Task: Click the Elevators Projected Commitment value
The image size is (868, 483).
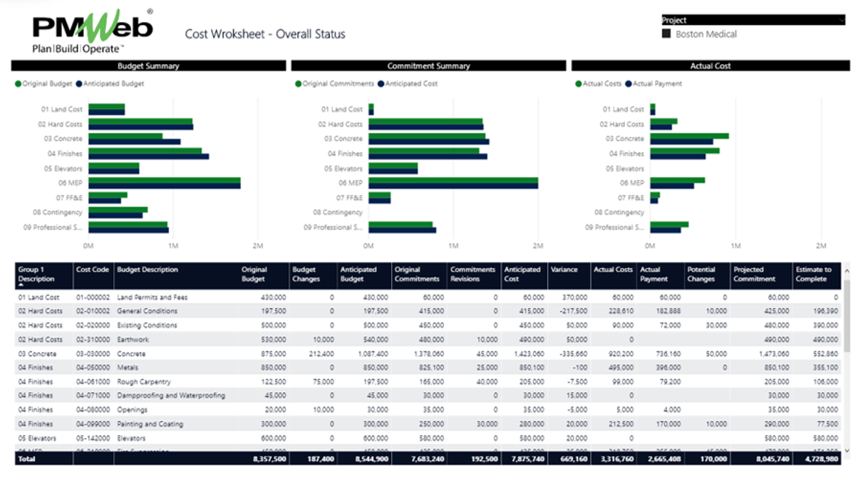Action: point(776,438)
